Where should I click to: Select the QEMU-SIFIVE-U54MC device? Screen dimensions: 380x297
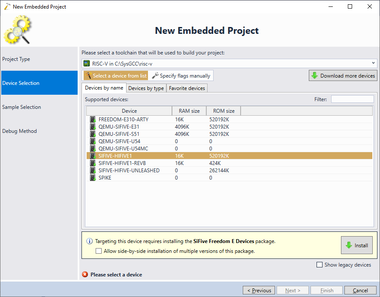(x=123, y=148)
